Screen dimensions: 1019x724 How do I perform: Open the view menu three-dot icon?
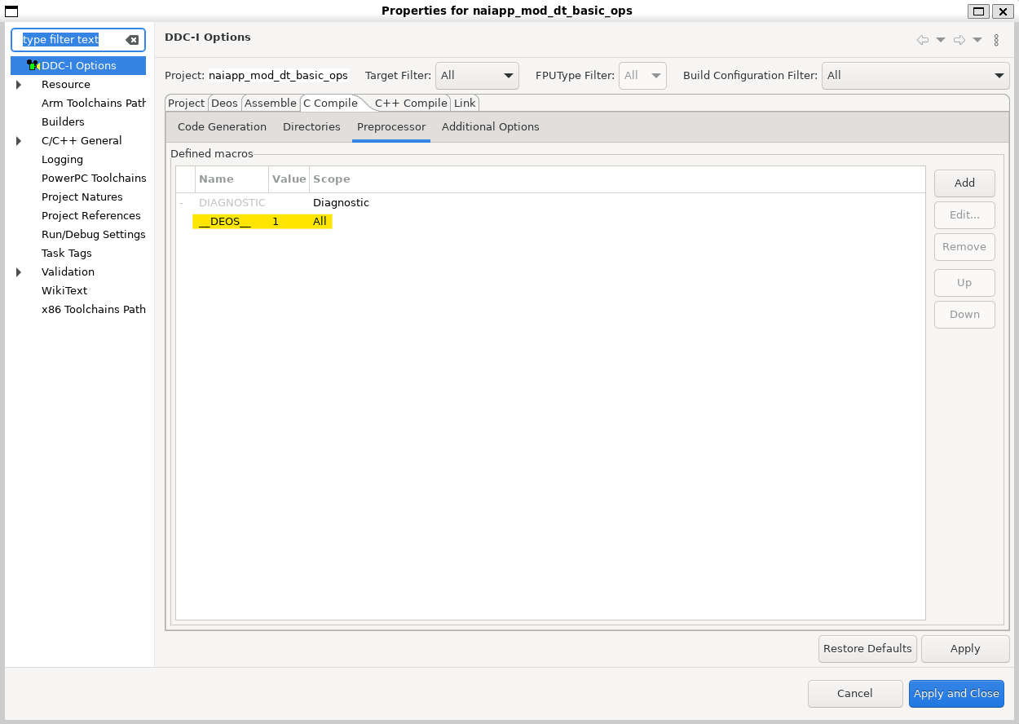coord(996,40)
